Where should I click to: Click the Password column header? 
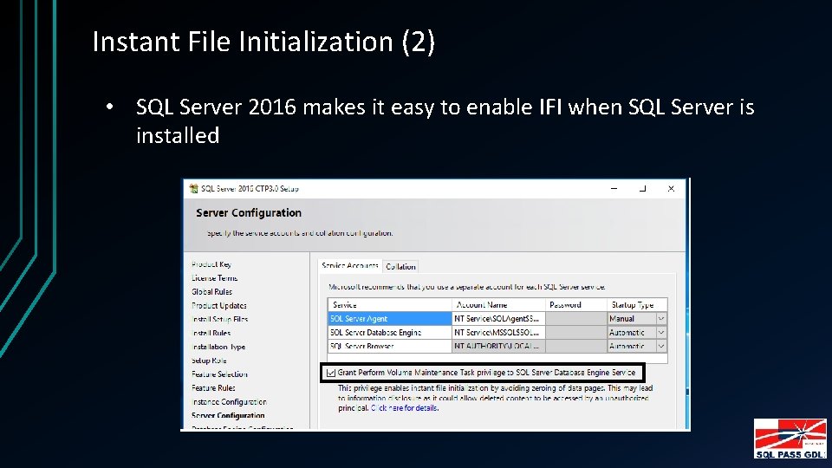click(x=575, y=305)
